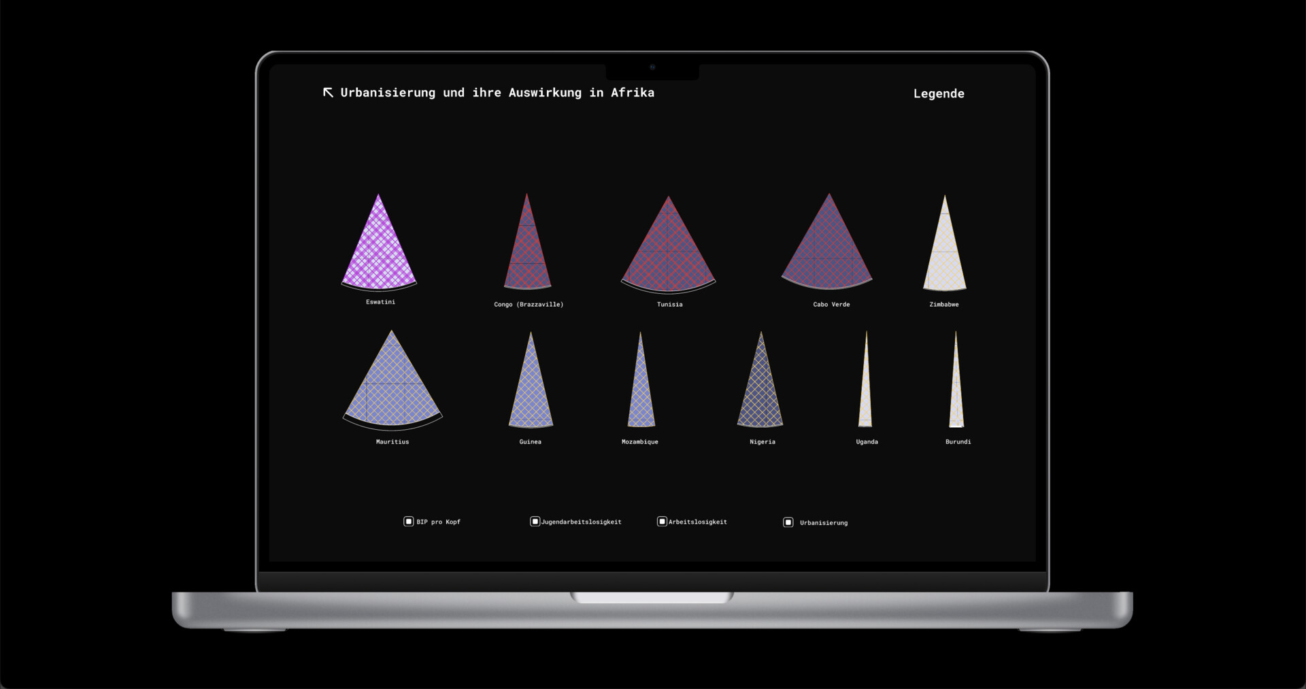Click the Nigeria country label

[763, 442]
